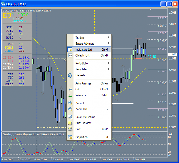179x163 pixels.
Task: Click the large EU symbol label
Action: pos(7,16)
